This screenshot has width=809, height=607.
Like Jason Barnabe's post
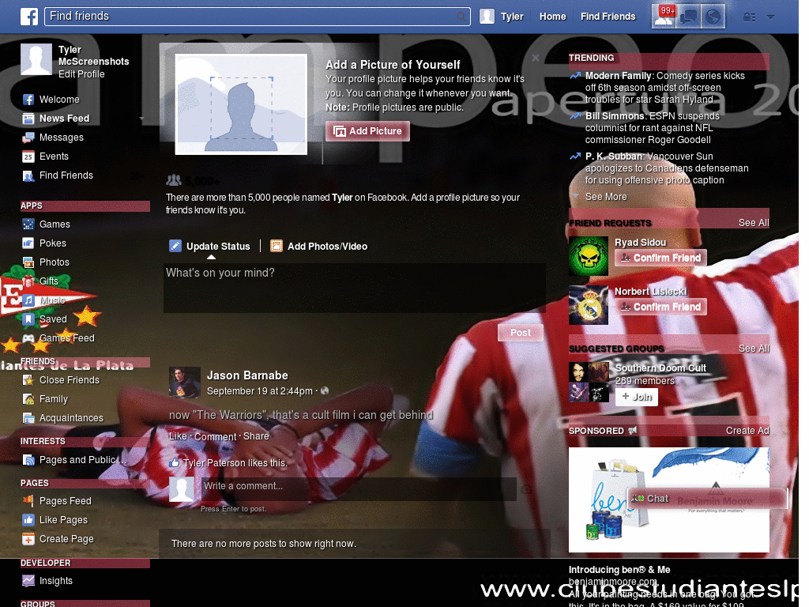(178, 436)
